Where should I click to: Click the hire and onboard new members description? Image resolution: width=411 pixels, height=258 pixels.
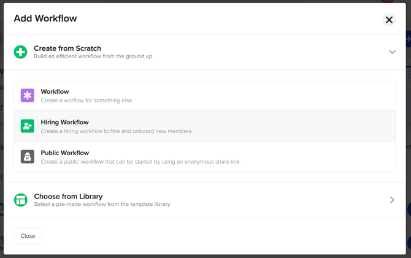pyautogui.click(x=117, y=131)
